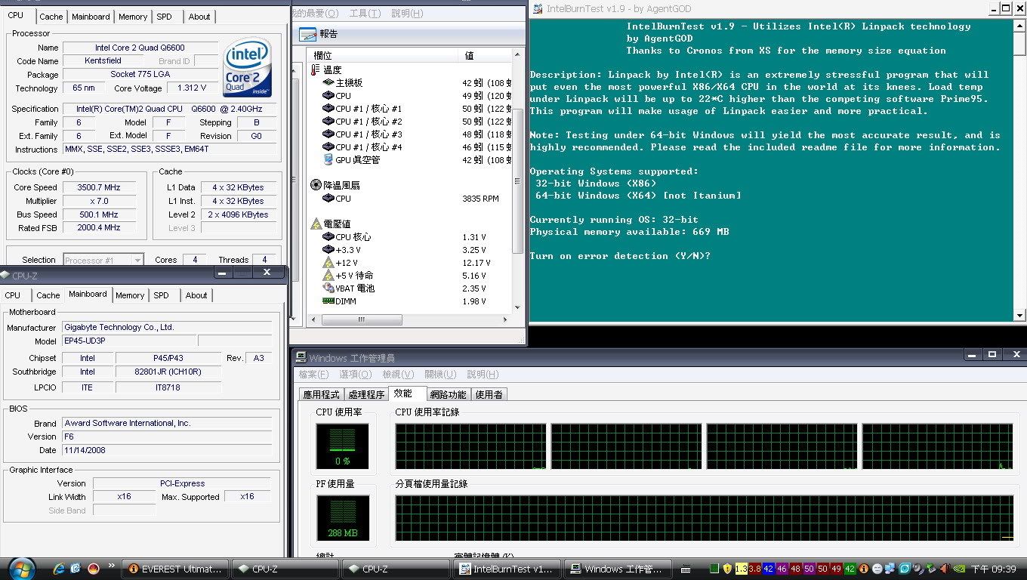
Task: Open 使用者 tab in Task Manager
Action: (x=489, y=394)
